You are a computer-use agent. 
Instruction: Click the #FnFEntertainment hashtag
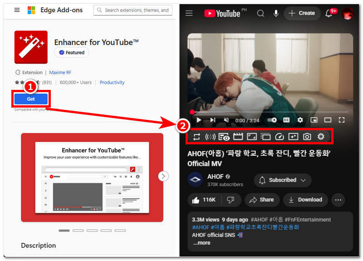(308, 220)
